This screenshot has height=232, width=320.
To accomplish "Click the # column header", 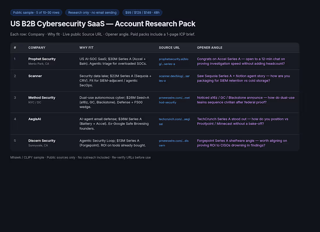I will pyautogui.click(x=15, y=47).
